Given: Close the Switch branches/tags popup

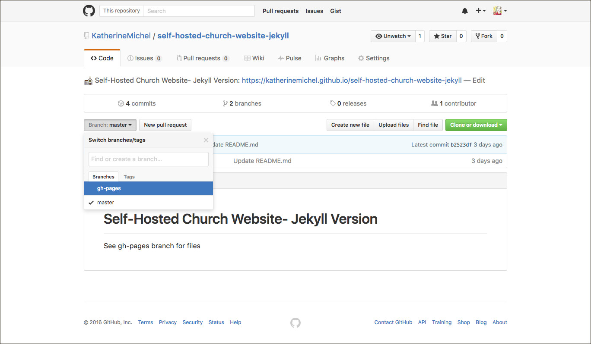Looking at the screenshot, I should (206, 140).
